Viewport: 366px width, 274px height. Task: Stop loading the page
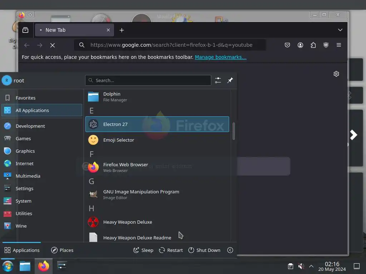coord(53,45)
